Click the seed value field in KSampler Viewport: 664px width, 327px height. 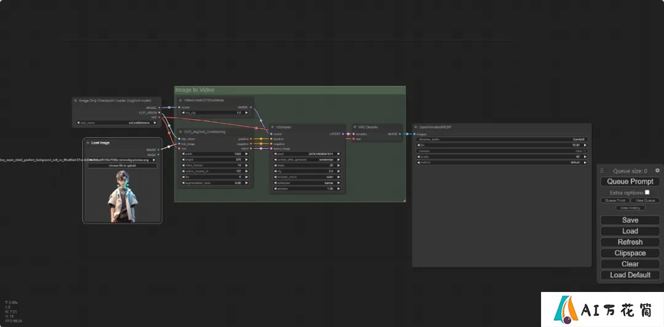pos(307,154)
